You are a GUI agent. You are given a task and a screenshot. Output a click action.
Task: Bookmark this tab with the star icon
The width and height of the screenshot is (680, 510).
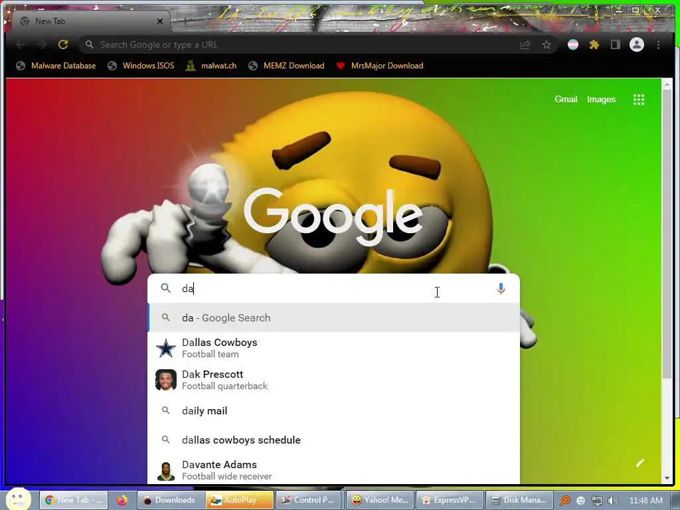(x=547, y=44)
